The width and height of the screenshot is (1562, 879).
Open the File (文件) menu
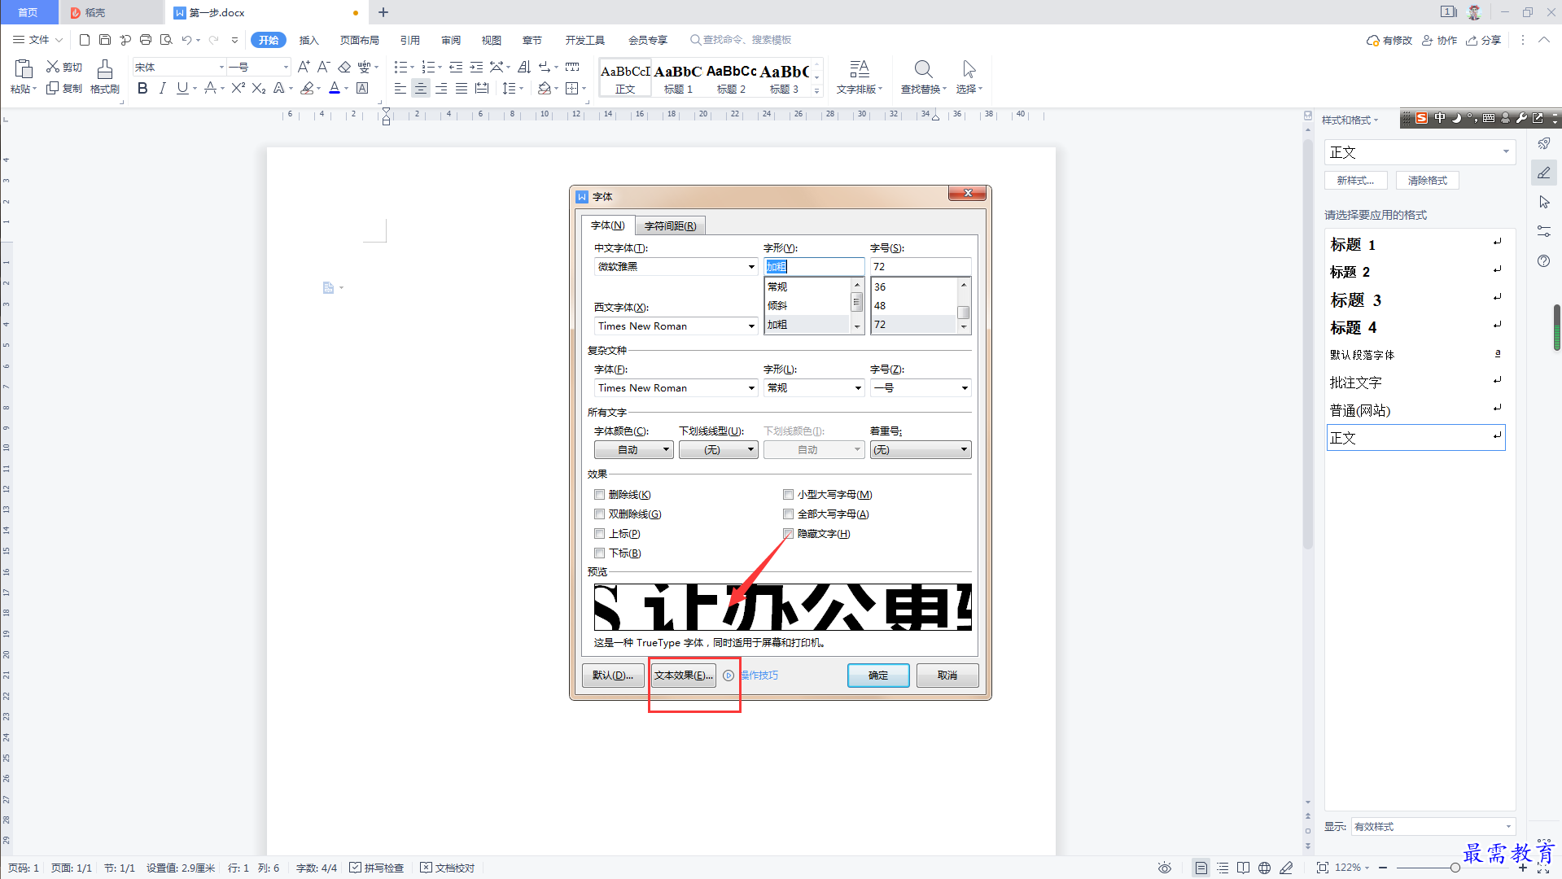[37, 40]
